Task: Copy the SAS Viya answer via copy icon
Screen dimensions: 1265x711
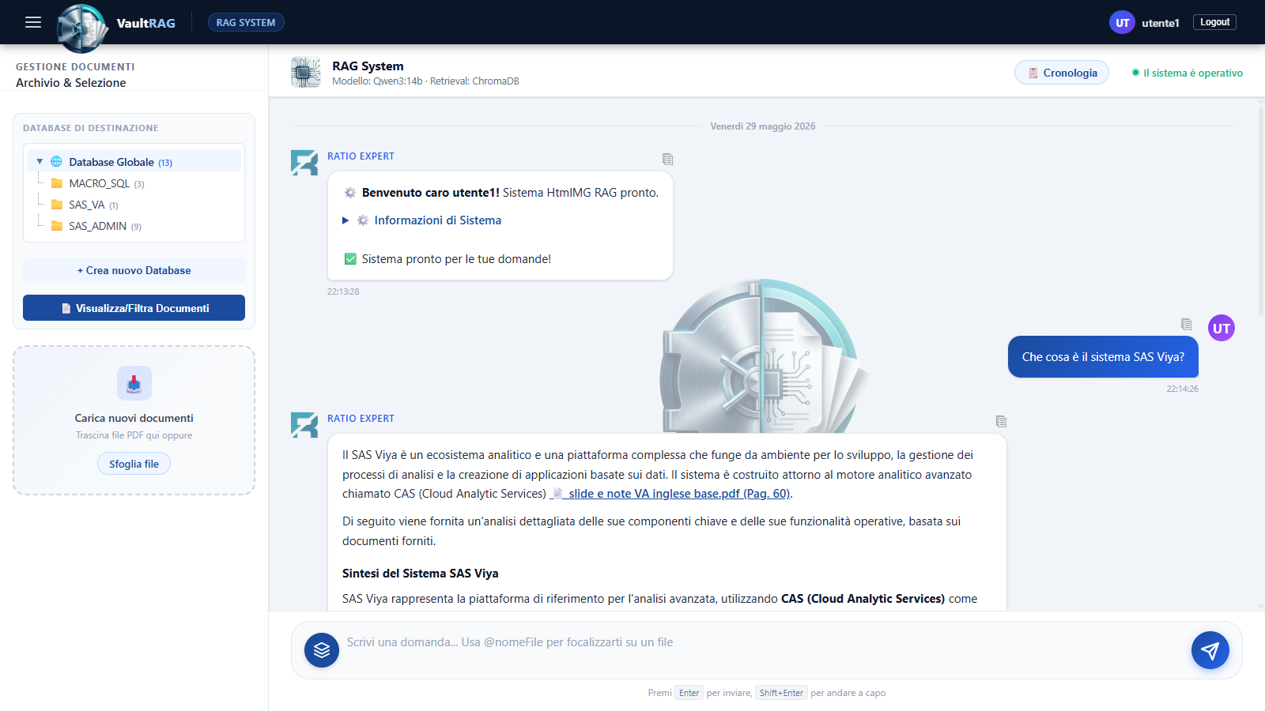Action: point(1001,421)
